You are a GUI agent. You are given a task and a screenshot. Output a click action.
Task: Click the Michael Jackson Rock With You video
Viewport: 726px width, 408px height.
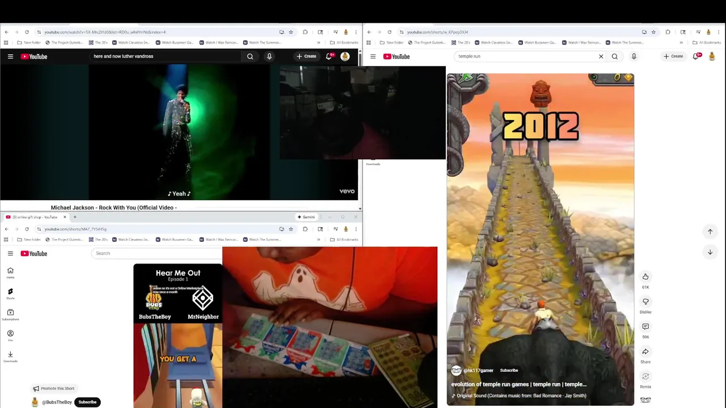pos(179,132)
